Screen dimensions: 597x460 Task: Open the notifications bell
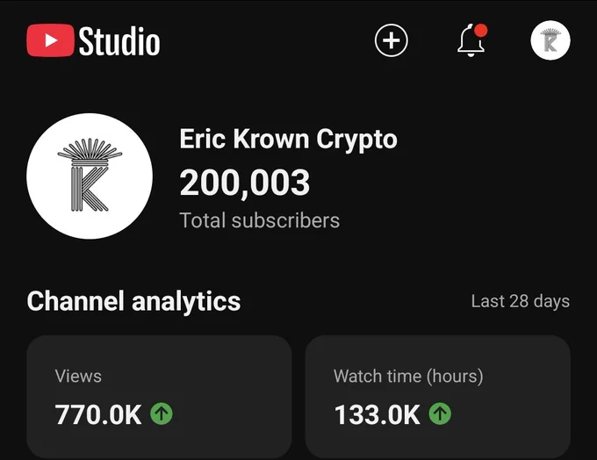(x=471, y=41)
